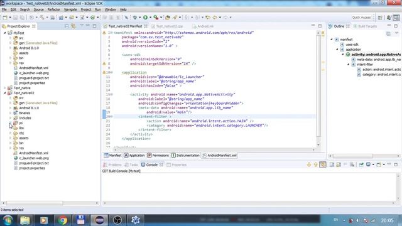
Task: Toggle Console show-errors highlighted button
Action: 323,164
